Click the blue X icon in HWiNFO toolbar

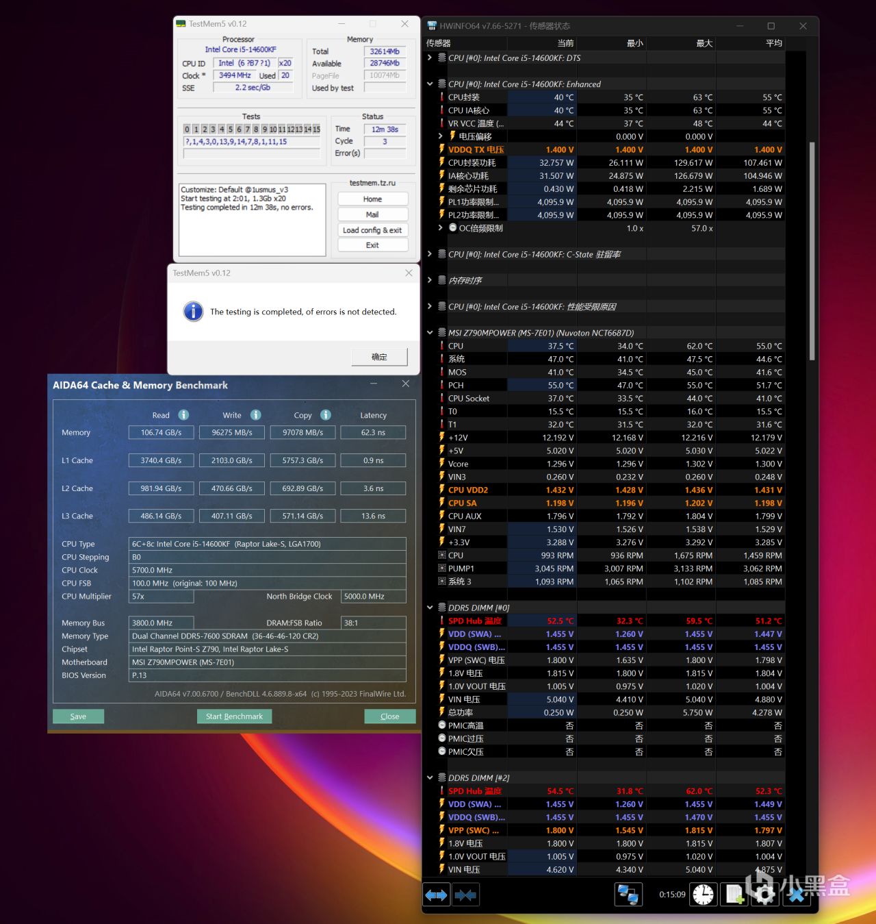(x=796, y=895)
